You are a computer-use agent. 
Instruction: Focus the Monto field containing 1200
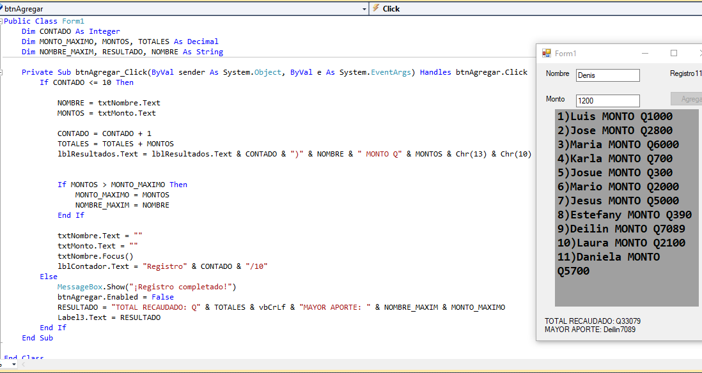607,101
